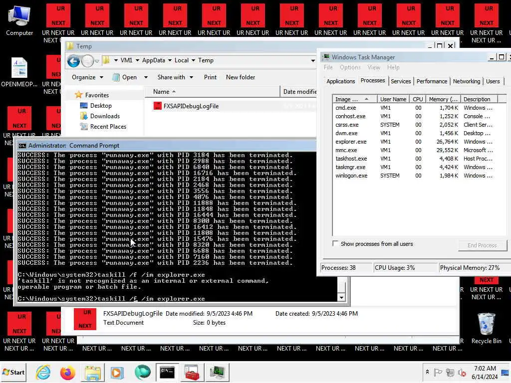
Task: Click Show Desktop button at taskbar end
Action: (506, 372)
